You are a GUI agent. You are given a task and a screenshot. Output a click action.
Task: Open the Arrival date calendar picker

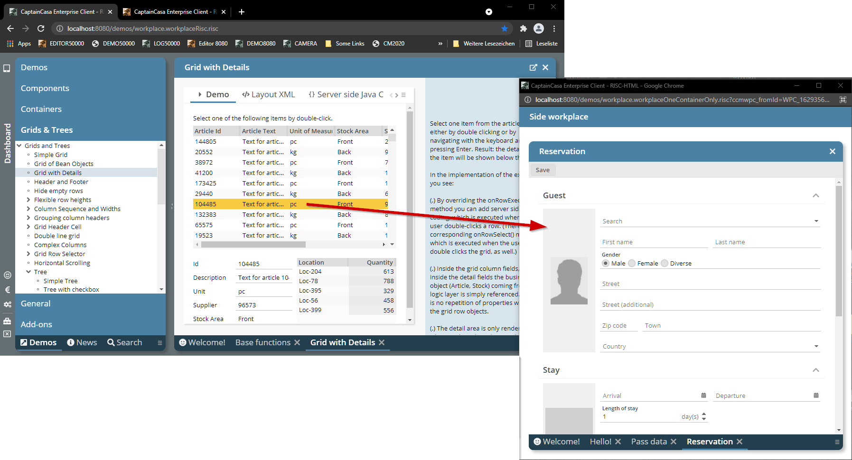(703, 396)
